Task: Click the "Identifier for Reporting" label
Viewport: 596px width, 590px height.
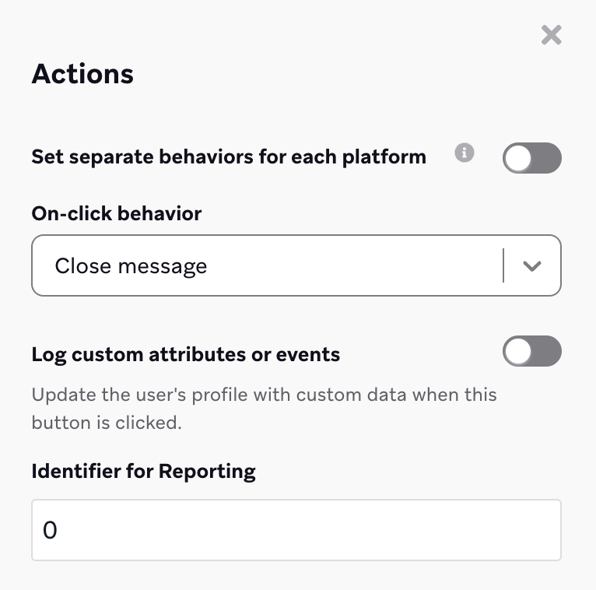Action: 144,471
